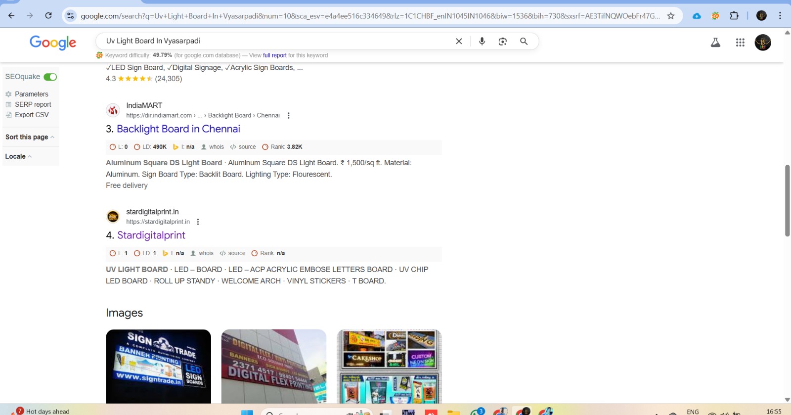The height and width of the screenshot is (415, 791).
Task: Expand the Sort this page dropdown
Action: click(x=30, y=137)
